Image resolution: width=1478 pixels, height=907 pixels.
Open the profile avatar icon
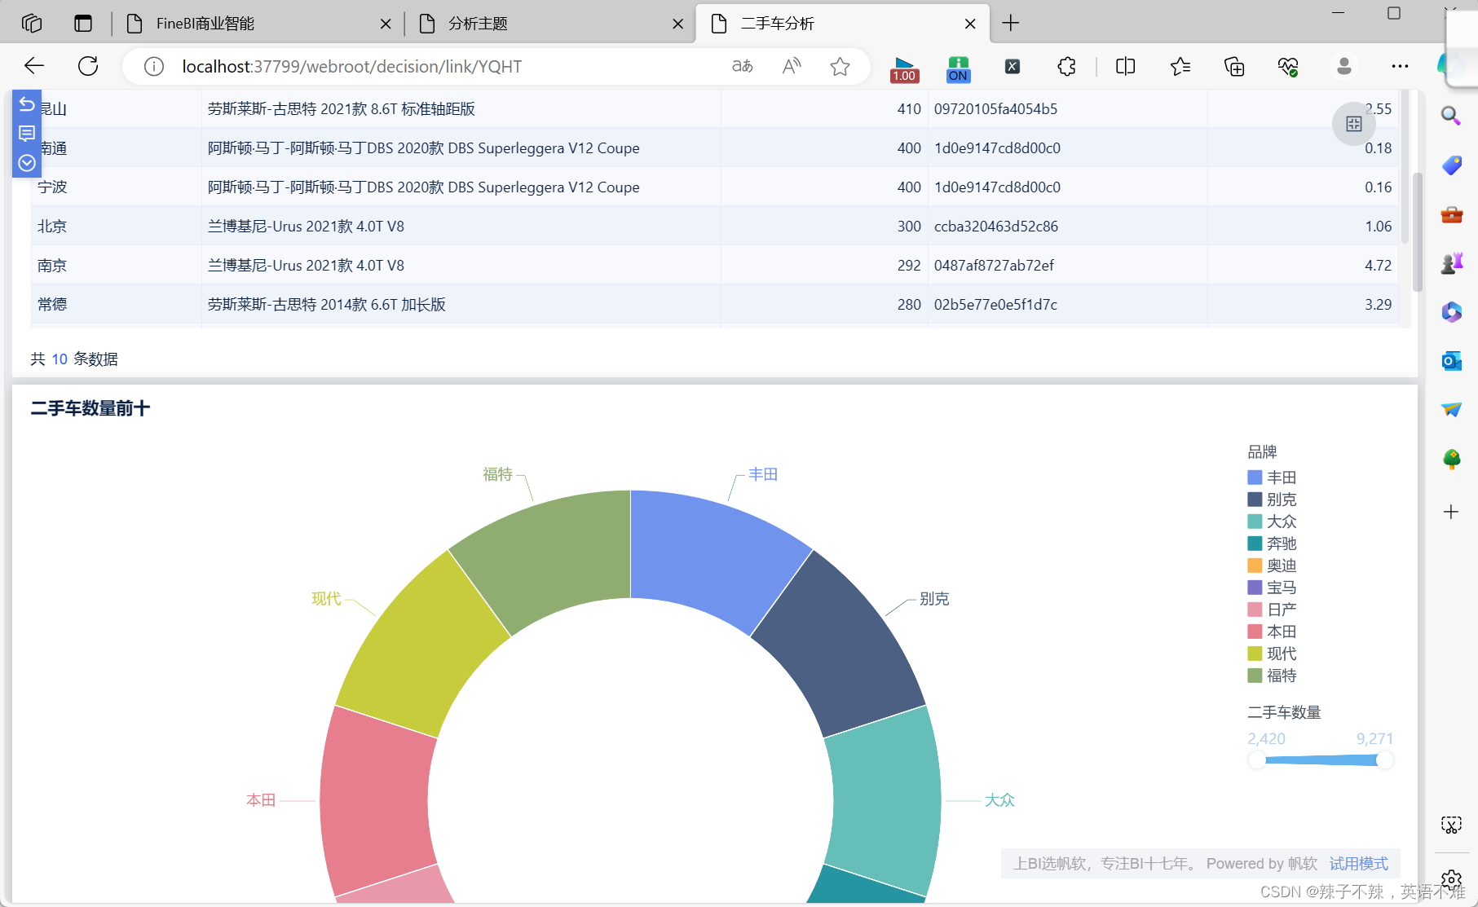[1344, 66]
